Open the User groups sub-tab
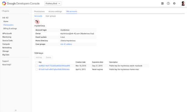The width and height of the screenshot is (187, 112). (x=51, y=16)
